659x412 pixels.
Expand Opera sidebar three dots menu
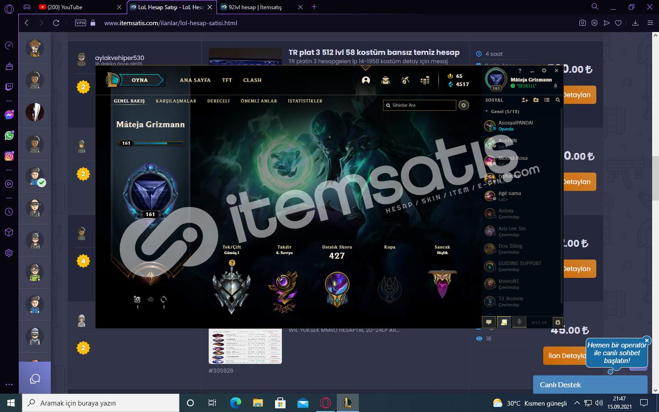(x=9, y=385)
